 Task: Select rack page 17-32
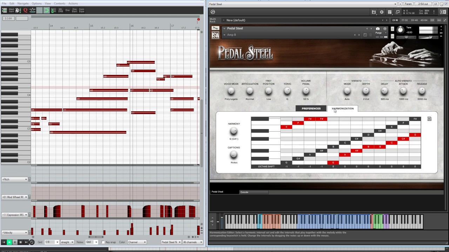coord(404,20)
